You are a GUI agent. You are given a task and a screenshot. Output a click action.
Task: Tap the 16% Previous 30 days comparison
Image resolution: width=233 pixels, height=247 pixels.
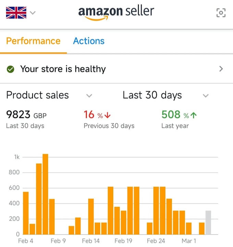coord(109,119)
